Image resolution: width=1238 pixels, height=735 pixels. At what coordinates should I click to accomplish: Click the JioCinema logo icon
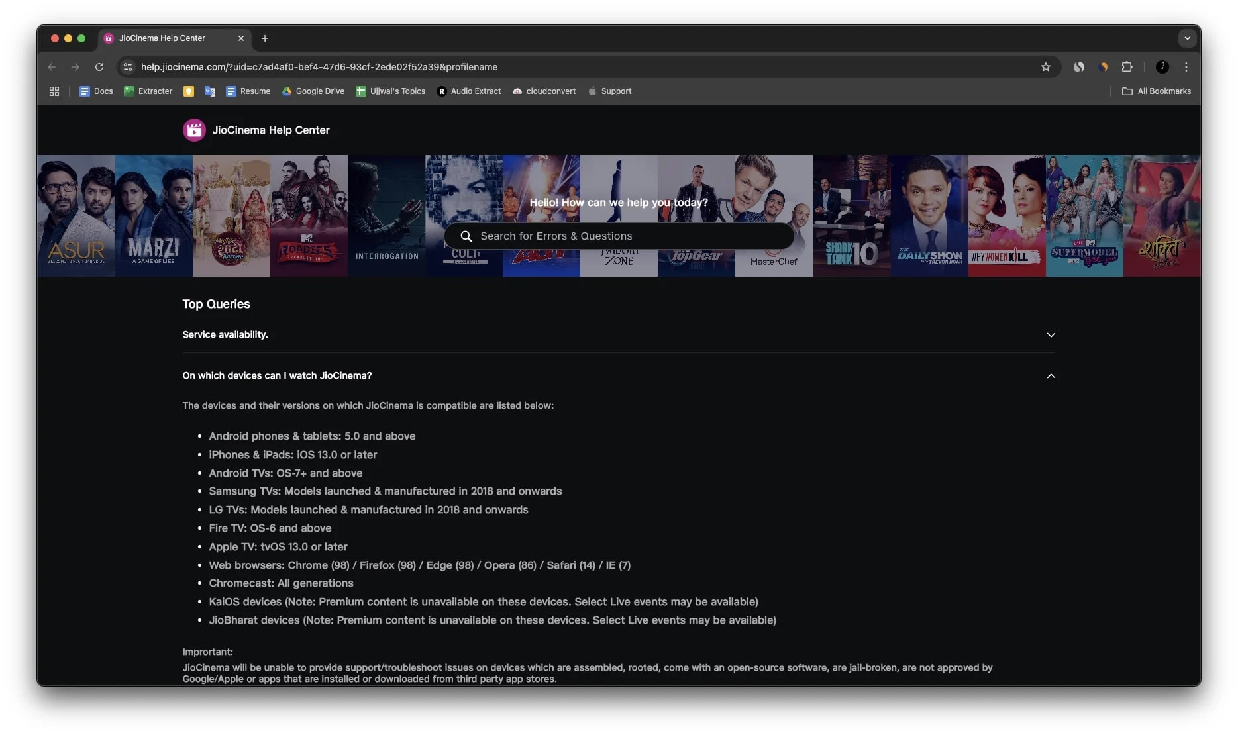pyautogui.click(x=194, y=130)
